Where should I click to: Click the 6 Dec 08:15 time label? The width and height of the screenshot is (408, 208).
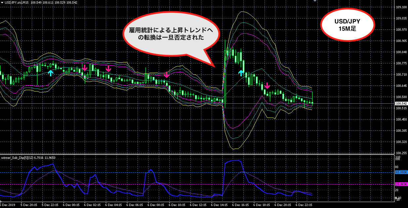pyautogui.click(x=156, y=205)
